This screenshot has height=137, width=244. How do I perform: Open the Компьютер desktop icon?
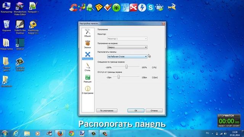(x=6, y=8)
